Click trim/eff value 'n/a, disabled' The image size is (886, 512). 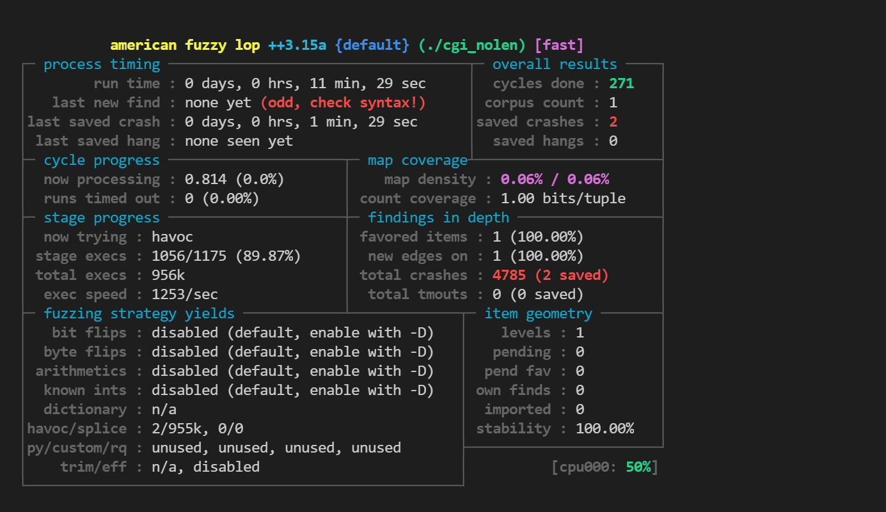205,467
